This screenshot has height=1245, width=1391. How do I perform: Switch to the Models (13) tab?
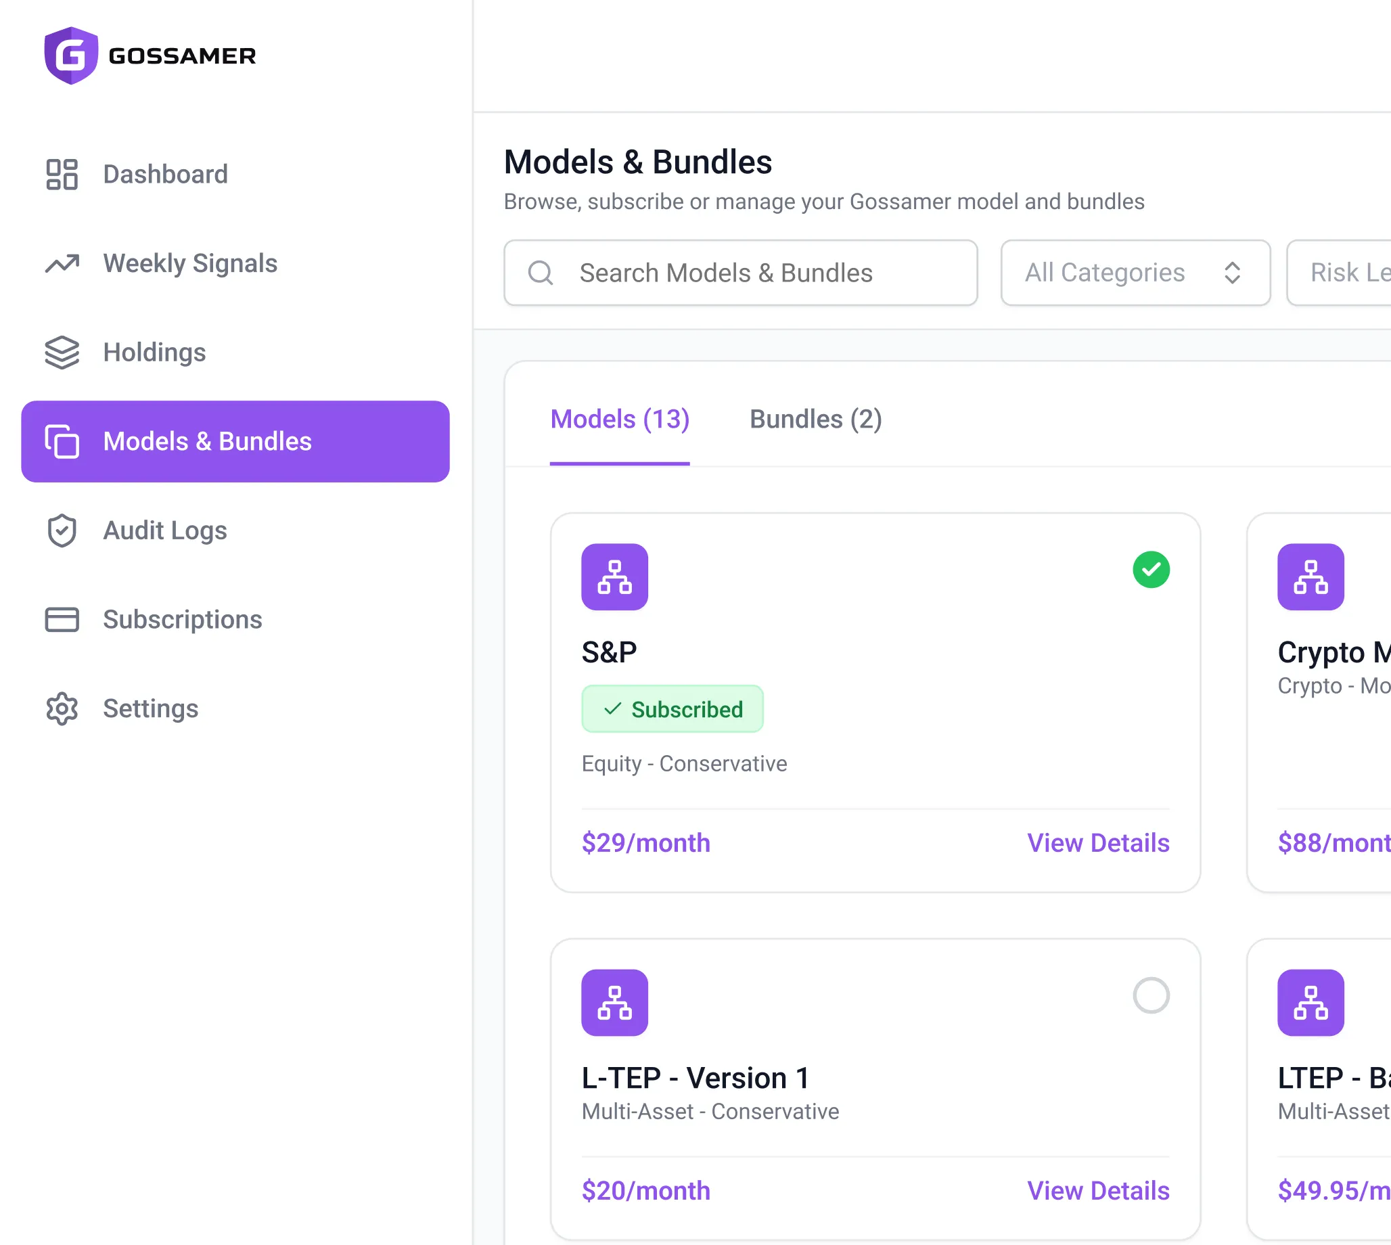click(x=620, y=419)
